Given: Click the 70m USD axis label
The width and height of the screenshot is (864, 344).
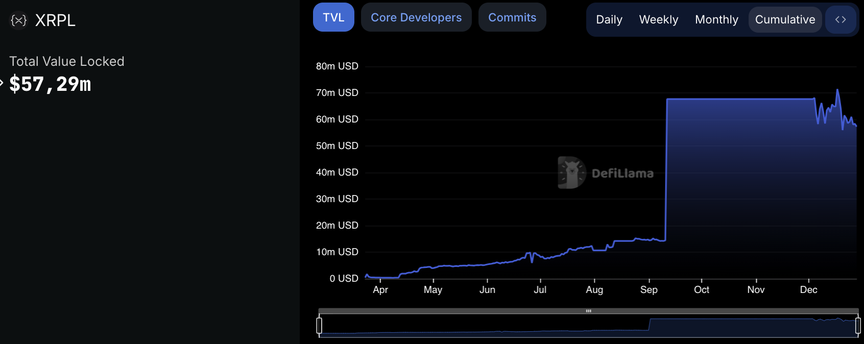Looking at the screenshot, I should (x=337, y=93).
